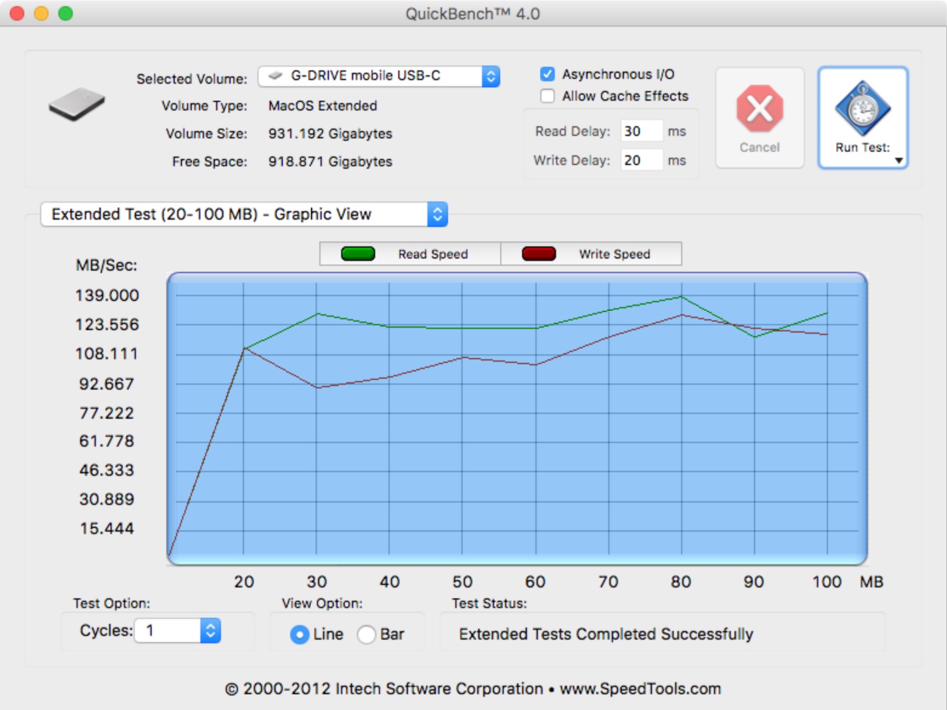
Task: Open the Run Test dropdown arrow
Action: (x=898, y=161)
